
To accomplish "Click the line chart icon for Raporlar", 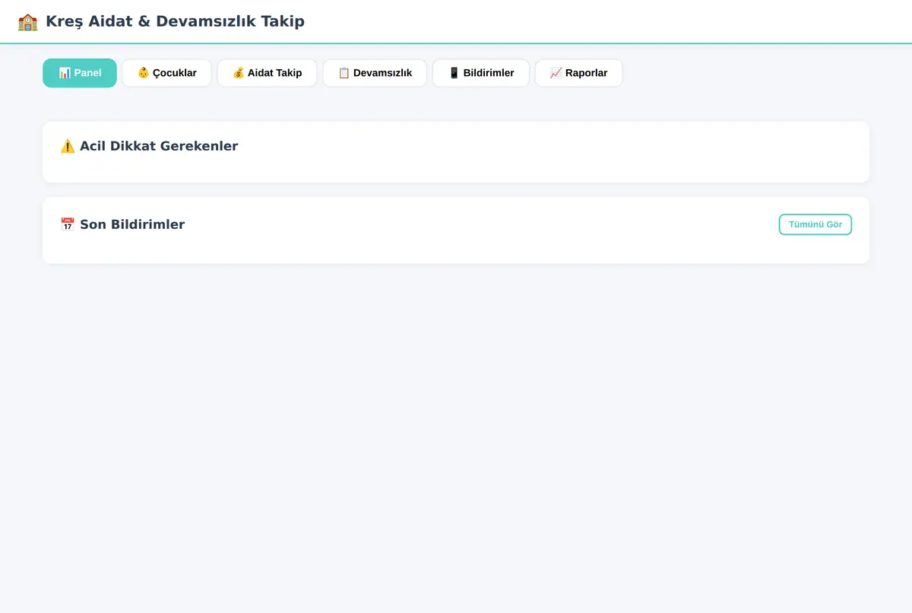I will coord(556,73).
